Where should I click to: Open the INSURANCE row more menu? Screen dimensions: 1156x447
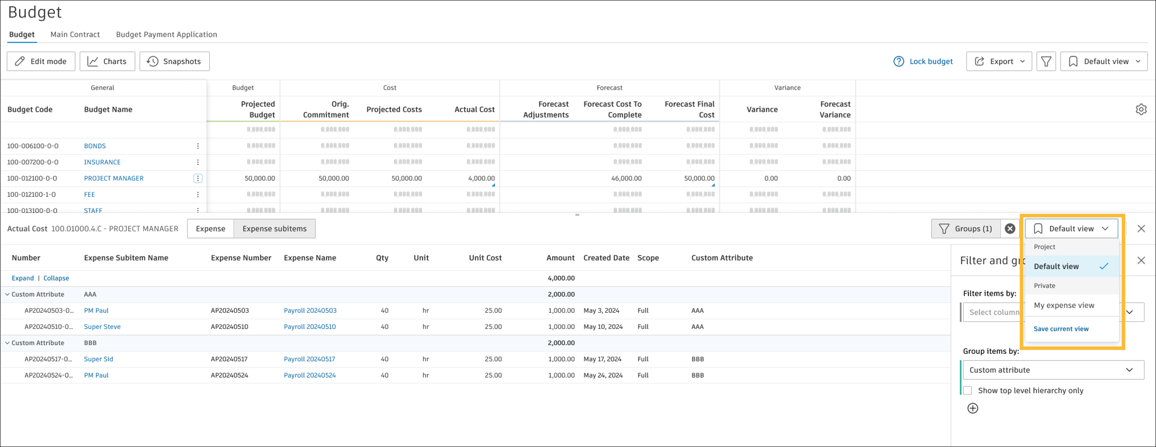tap(198, 162)
